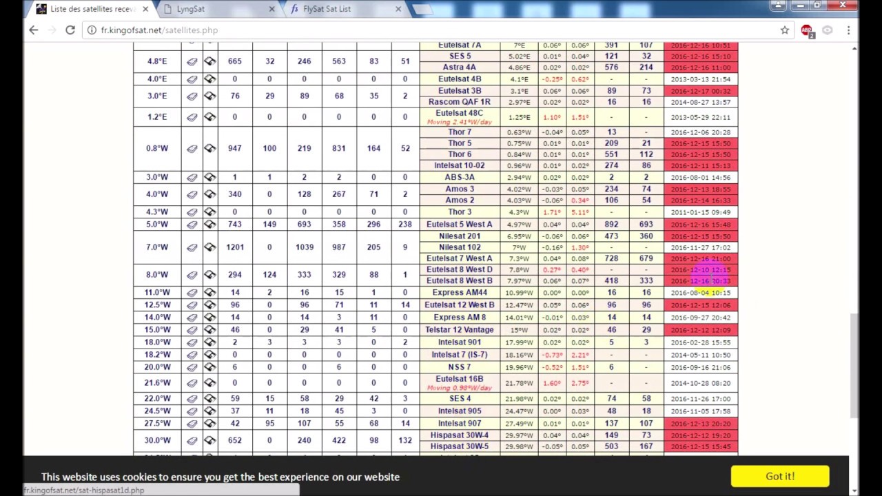Click the satellite icon in the 30.0°W row
Image resolution: width=882 pixels, height=496 pixels.
209,441
